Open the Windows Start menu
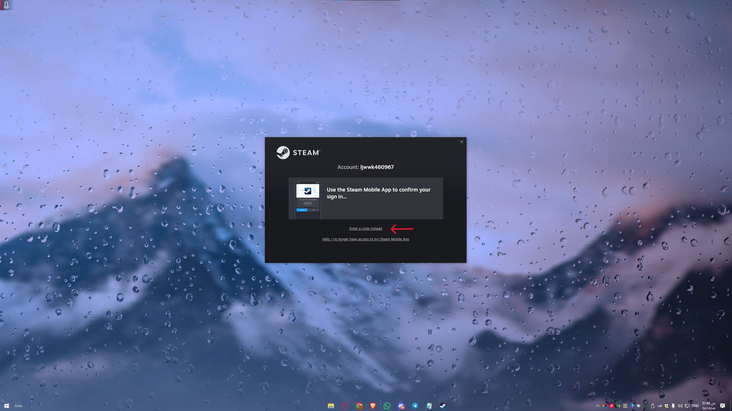Screen dimensions: 732x411 point(7,406)
